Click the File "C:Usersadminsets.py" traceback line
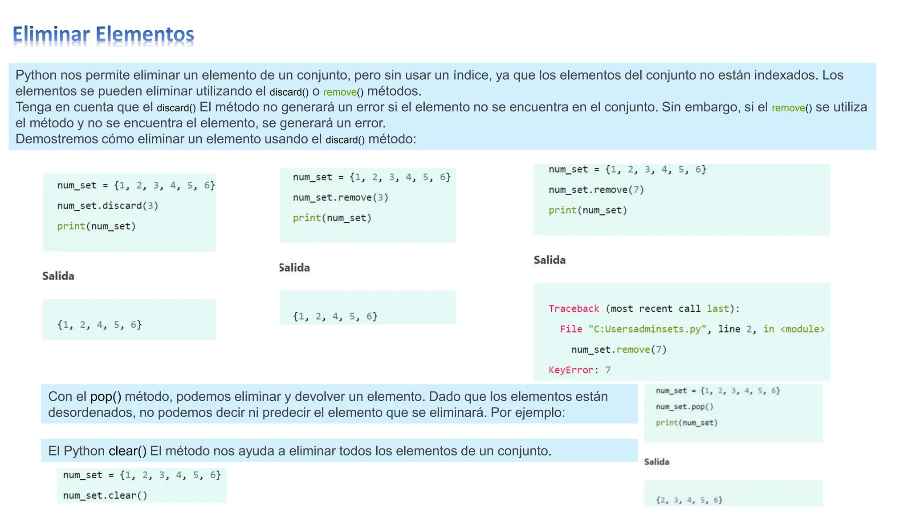 pos(692,329)
